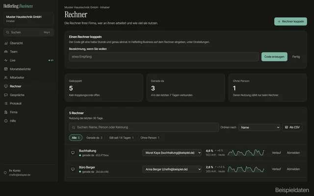Open the Anna Berger person dropdown
Viewport: 314px width, 196px height.
[x=172, y=169]
